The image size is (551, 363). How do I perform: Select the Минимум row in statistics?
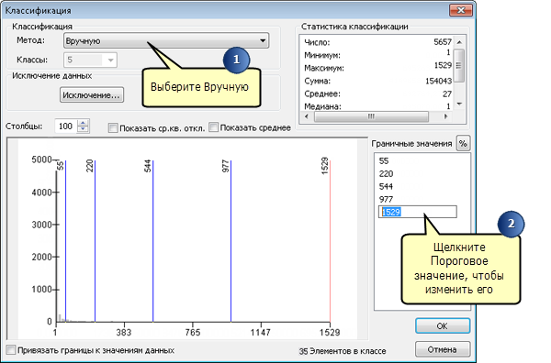point(377,55)
